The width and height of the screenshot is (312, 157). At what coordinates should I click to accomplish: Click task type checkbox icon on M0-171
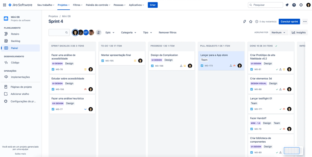(251, 109)
